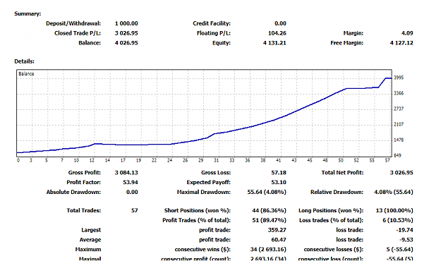Click the Expected Payoff label
The width and height of the screenshot is (441, 261).
pos(208,182)
